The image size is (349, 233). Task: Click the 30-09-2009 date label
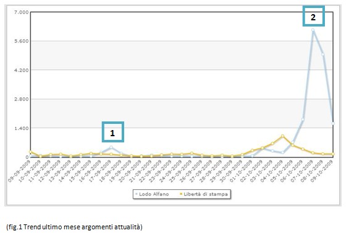click(231, 171)
